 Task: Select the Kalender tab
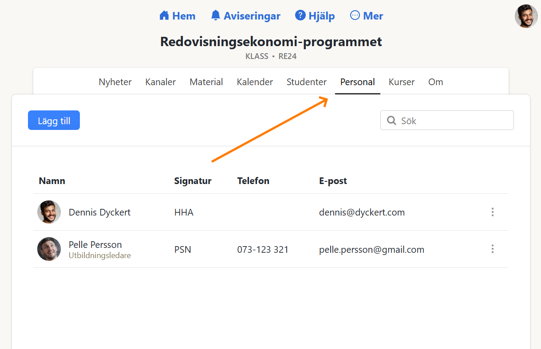[x=255, y=82]
